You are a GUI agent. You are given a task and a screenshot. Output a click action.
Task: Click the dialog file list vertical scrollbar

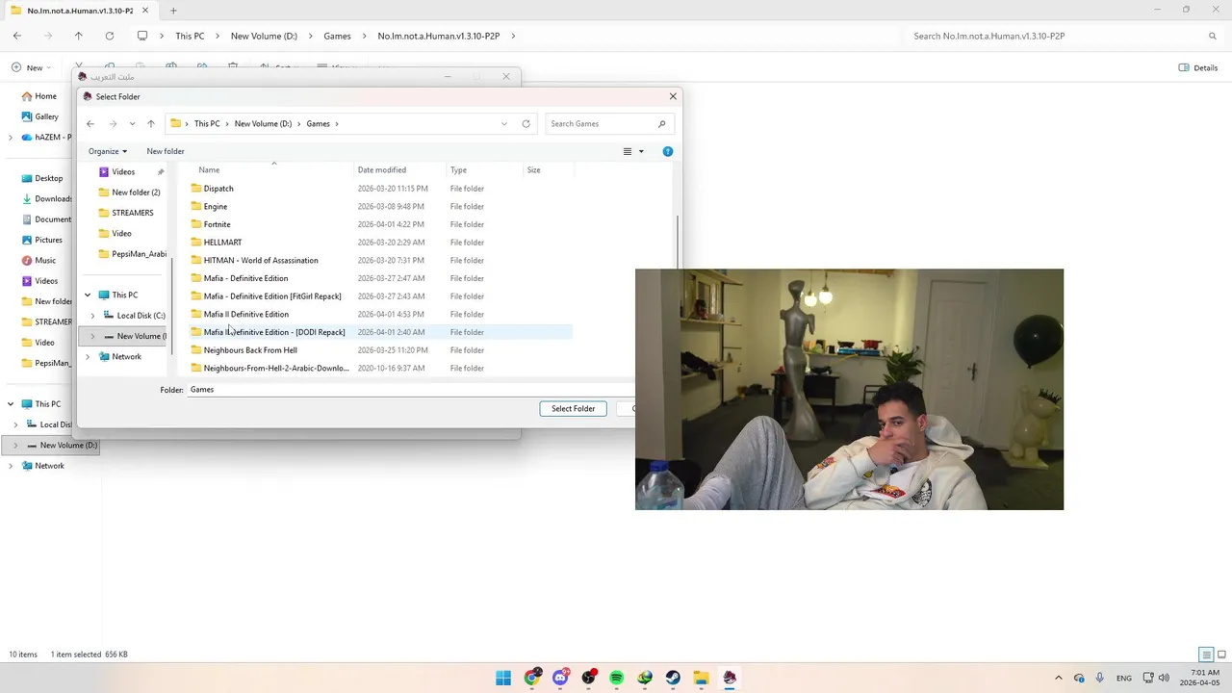click(678, 241)
